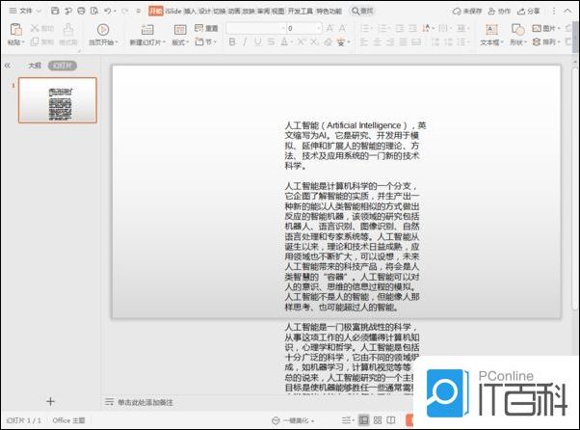Click the 未保存 unsaved status button

[468, 11]
